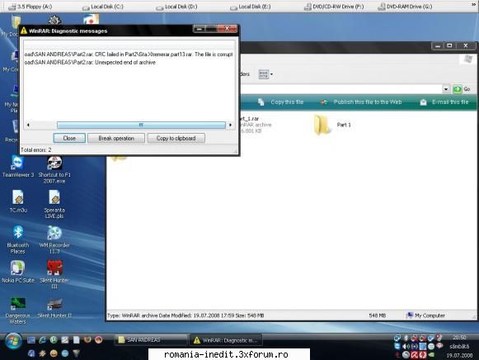Expand the explorer address bar dropdown
479x360 pixels.
pos(446,89)
